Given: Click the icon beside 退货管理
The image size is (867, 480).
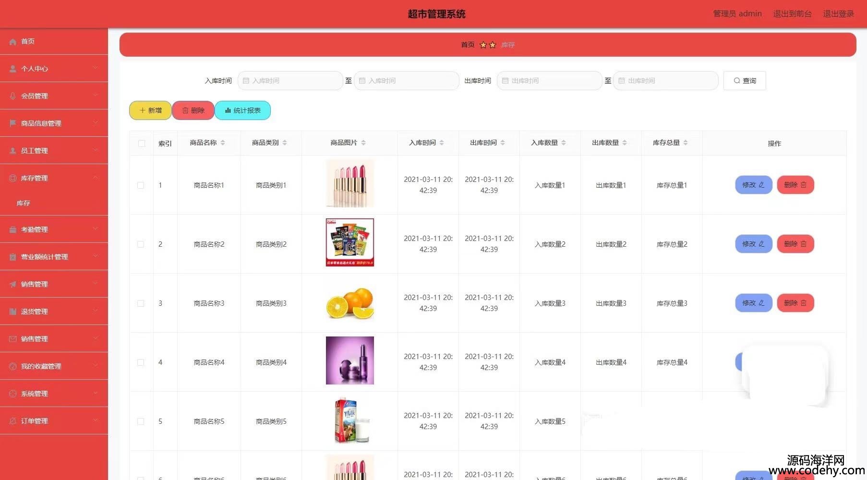Looking at the screenshot, I should point(13,312).
